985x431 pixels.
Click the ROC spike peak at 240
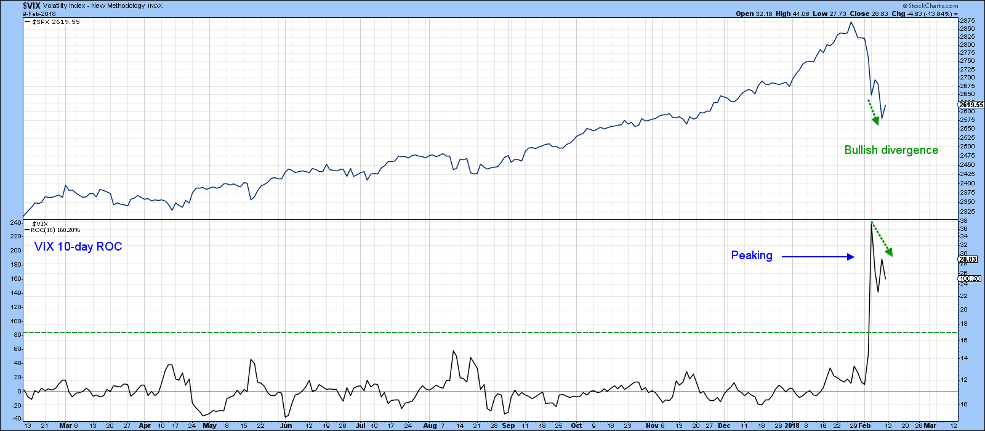point(871,222)
